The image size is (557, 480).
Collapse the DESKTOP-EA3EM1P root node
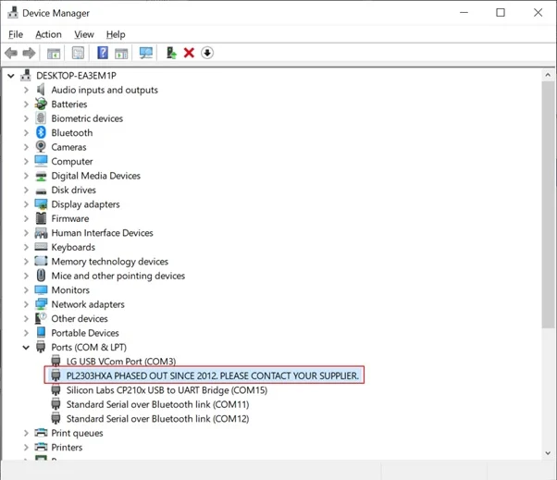coord(11,75)
